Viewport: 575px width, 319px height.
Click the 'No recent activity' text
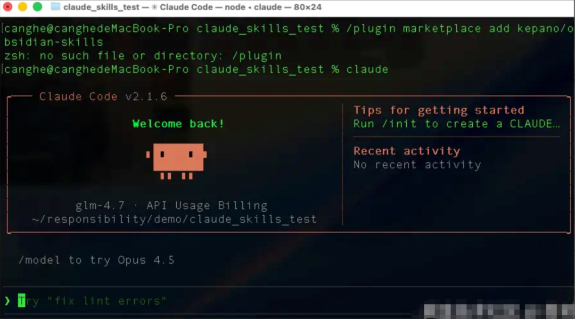click(x=417, y=165)
